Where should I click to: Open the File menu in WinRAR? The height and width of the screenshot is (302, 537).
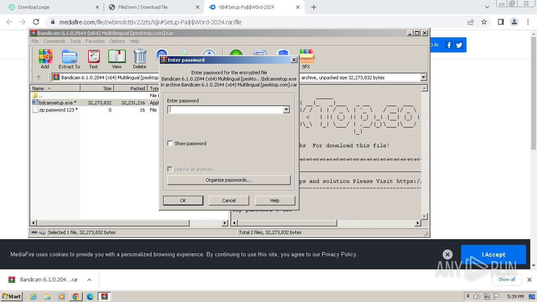pyautogui.click(x=35, y=41)
